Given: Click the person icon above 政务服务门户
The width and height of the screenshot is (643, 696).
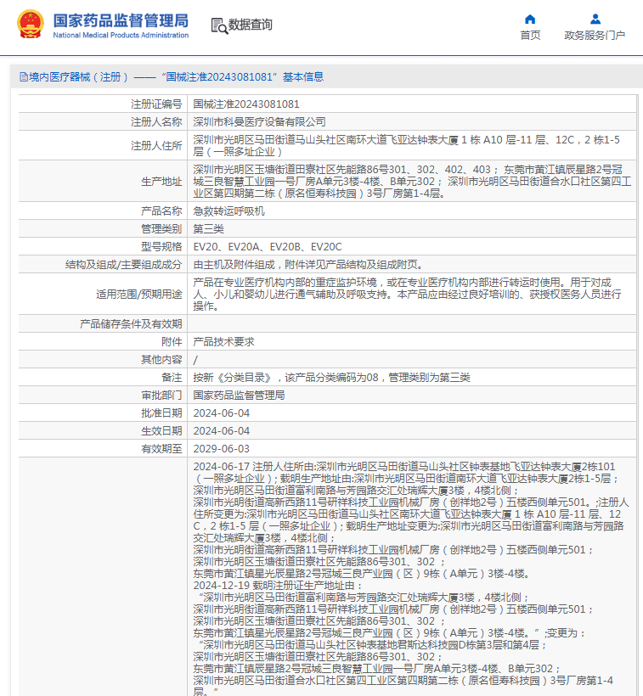Looking at the screenshot, I should (x=595, y=19).
